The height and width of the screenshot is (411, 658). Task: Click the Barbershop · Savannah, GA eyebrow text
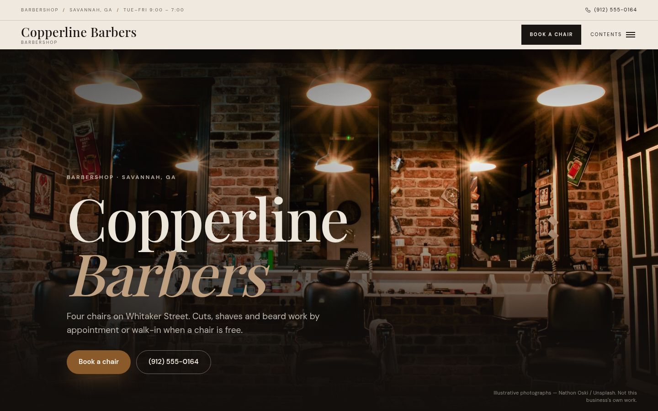click(x=121, y=177)
